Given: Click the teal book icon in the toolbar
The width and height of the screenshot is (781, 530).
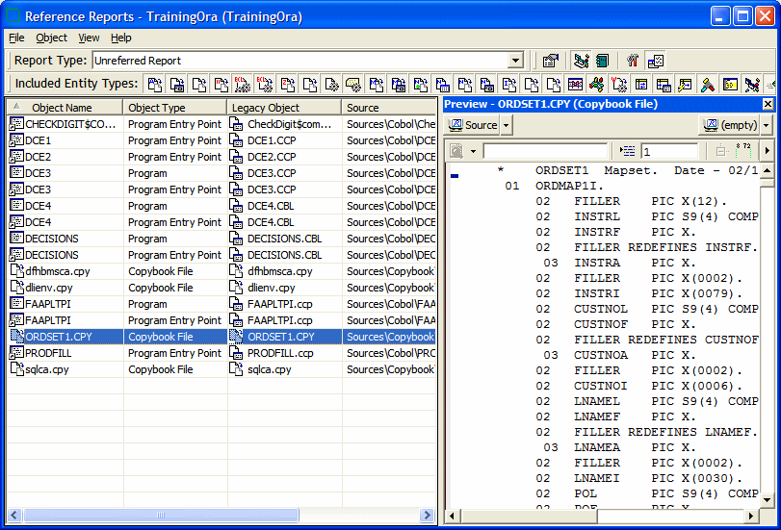Looking at the screenshot, I should click(x=602, y=61).
